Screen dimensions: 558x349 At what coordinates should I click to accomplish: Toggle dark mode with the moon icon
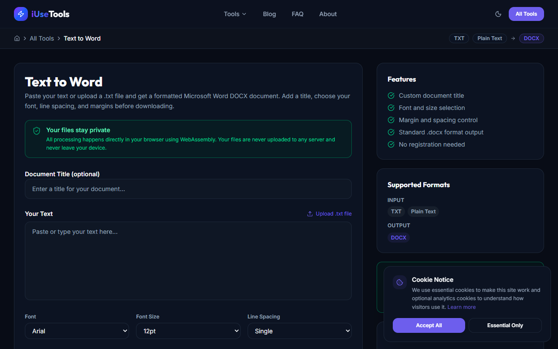(x=498, y=14)
